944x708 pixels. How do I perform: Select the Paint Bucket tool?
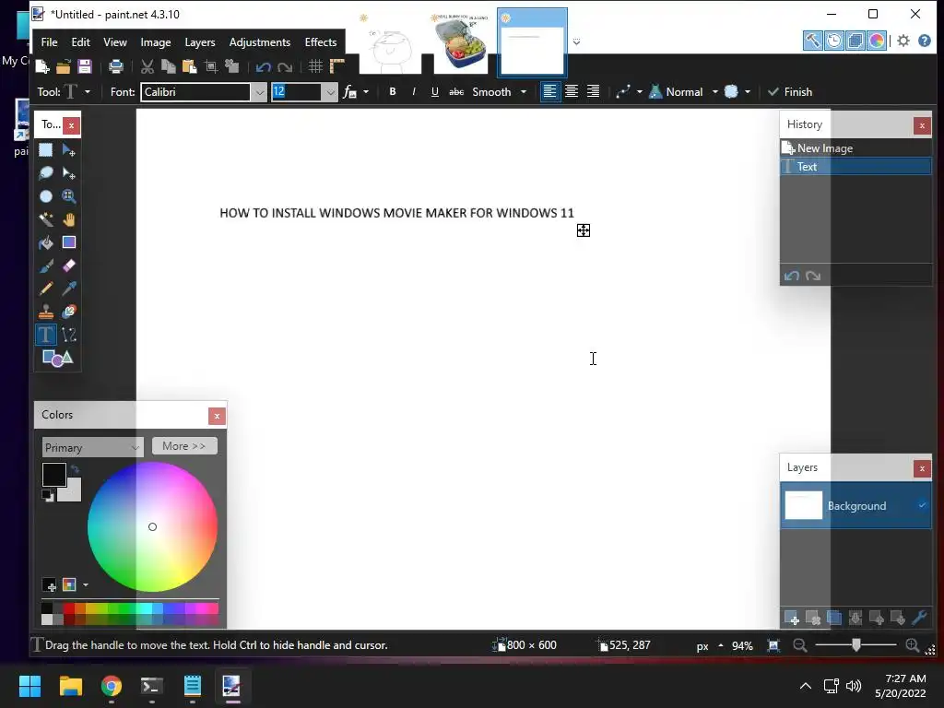[46, 242]
